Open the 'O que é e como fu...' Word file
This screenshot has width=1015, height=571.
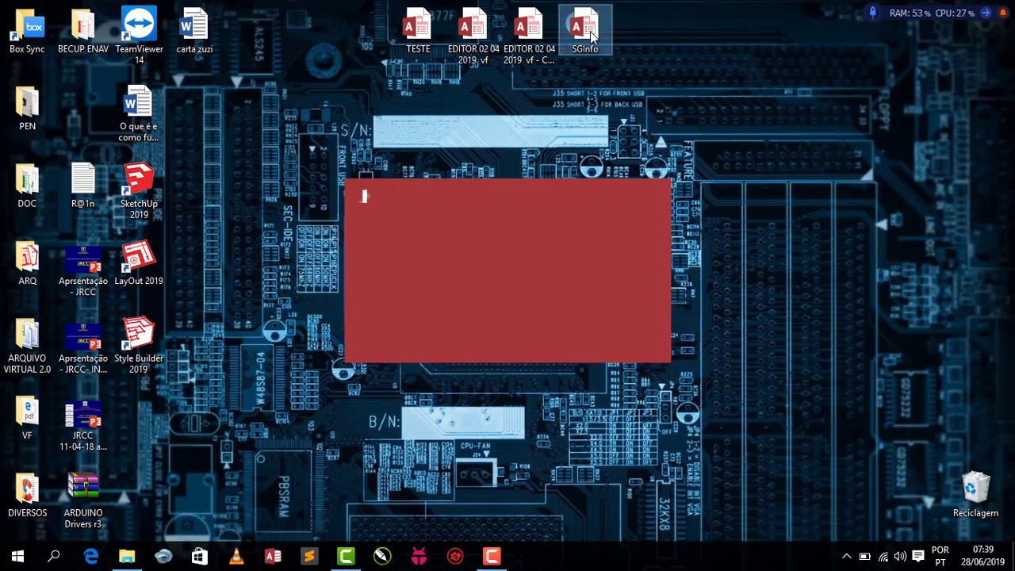pyautogui.click(x=139, y=114)
